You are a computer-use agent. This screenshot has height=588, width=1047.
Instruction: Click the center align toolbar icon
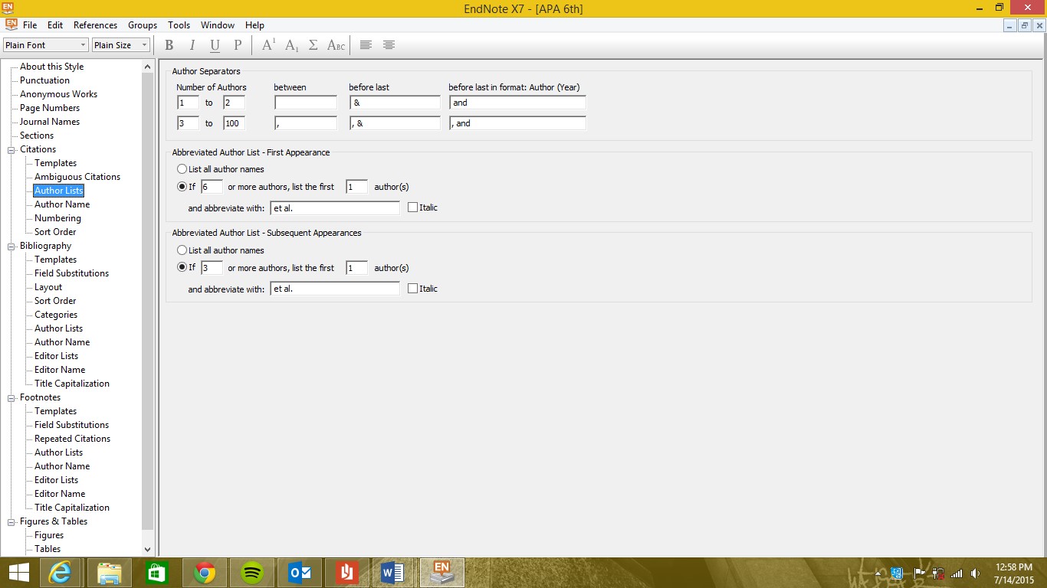pos(389,45)
